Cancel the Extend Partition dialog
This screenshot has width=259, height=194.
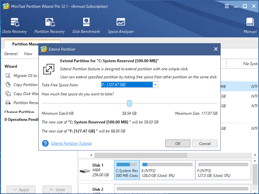[x=205, y=143]
